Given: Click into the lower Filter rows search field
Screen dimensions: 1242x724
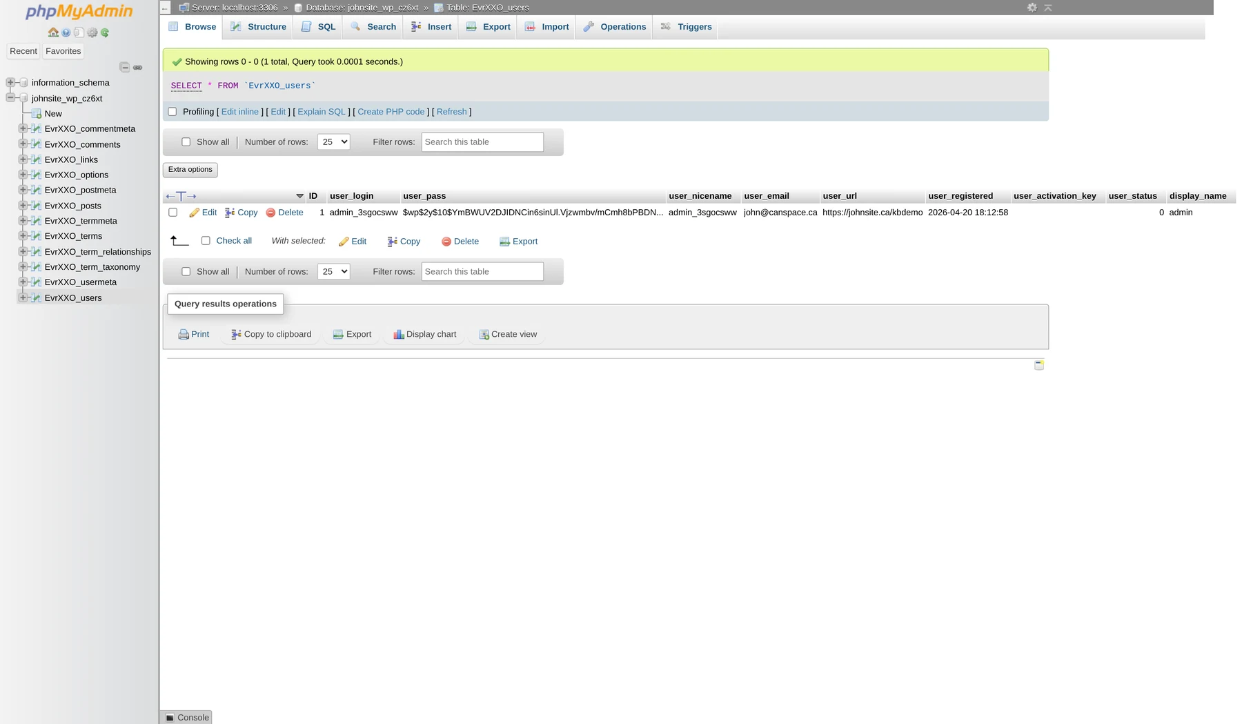Looking at the screenshot, I should (482, 272).
